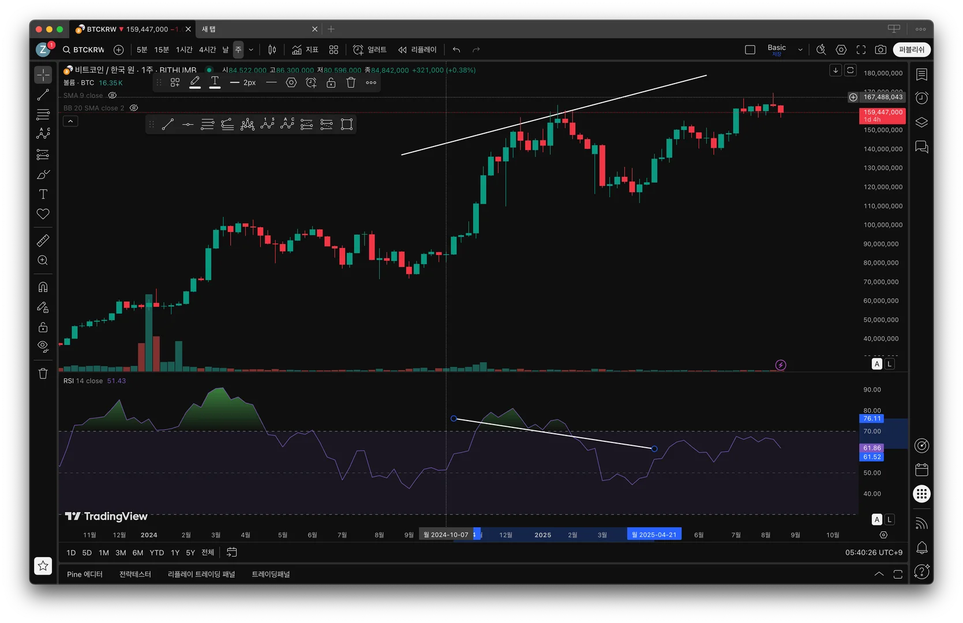Expand the bottom panel with chevron

[879, 574]
